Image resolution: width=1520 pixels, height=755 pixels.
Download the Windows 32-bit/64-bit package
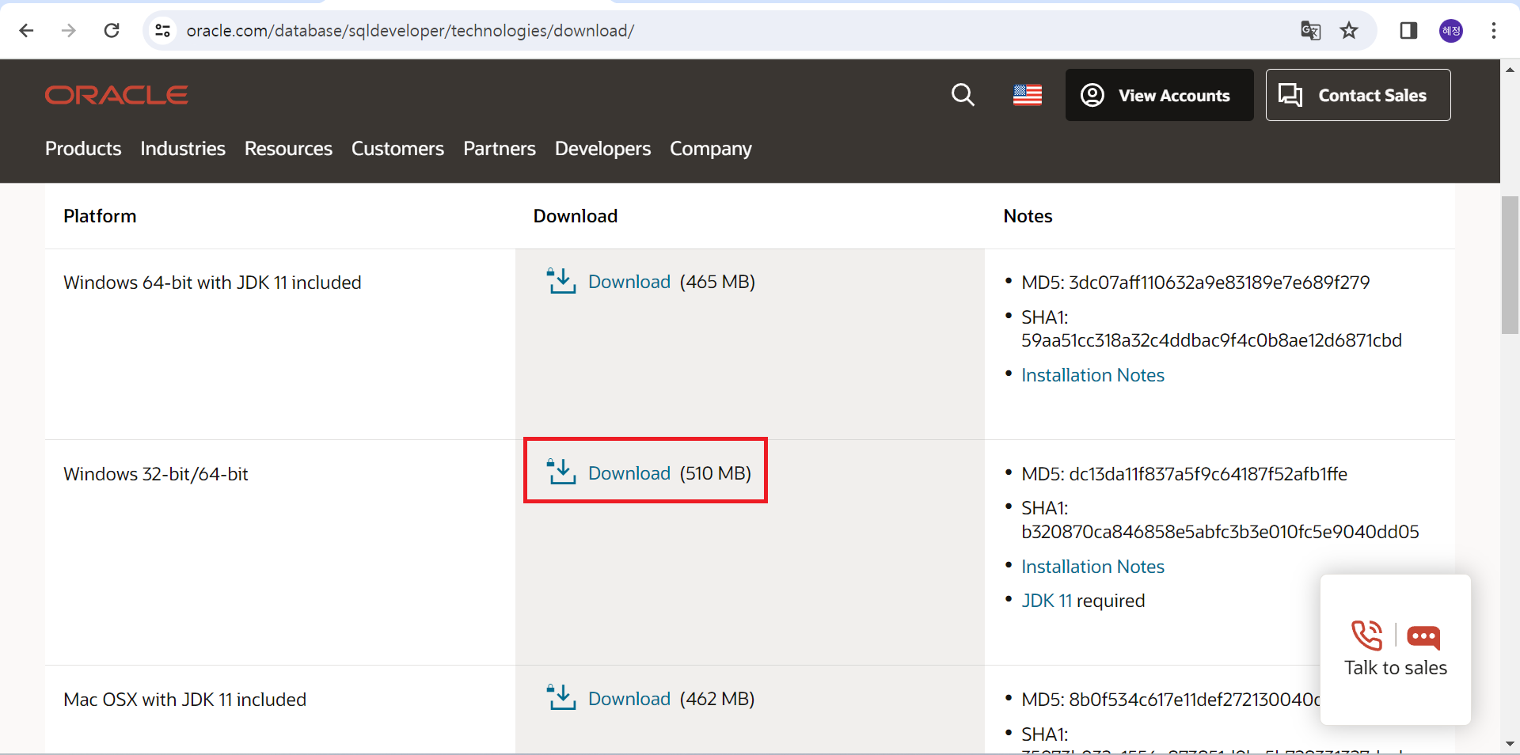point(629,473)
